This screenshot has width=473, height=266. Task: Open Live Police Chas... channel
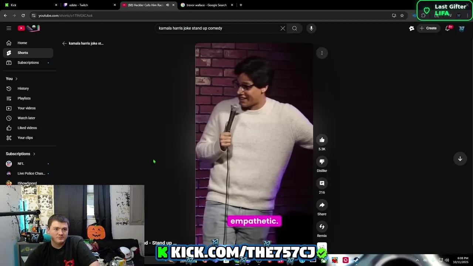(28, 173)
